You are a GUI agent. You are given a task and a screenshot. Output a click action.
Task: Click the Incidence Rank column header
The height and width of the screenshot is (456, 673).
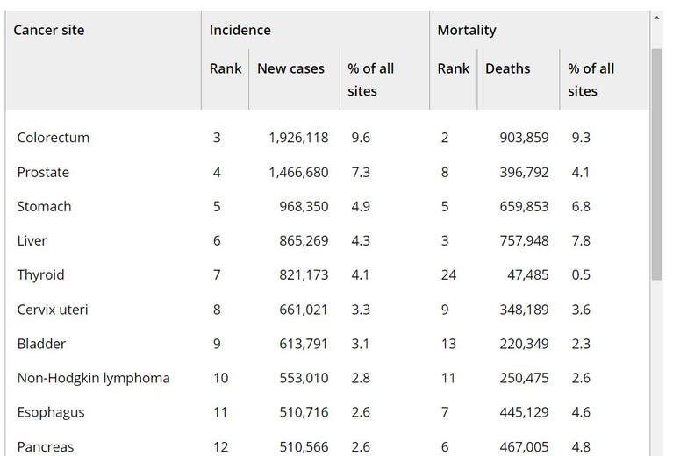click(x=226, y=68)
